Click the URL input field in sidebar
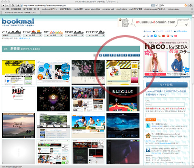 pyautogui.click(x=165, y=104)
